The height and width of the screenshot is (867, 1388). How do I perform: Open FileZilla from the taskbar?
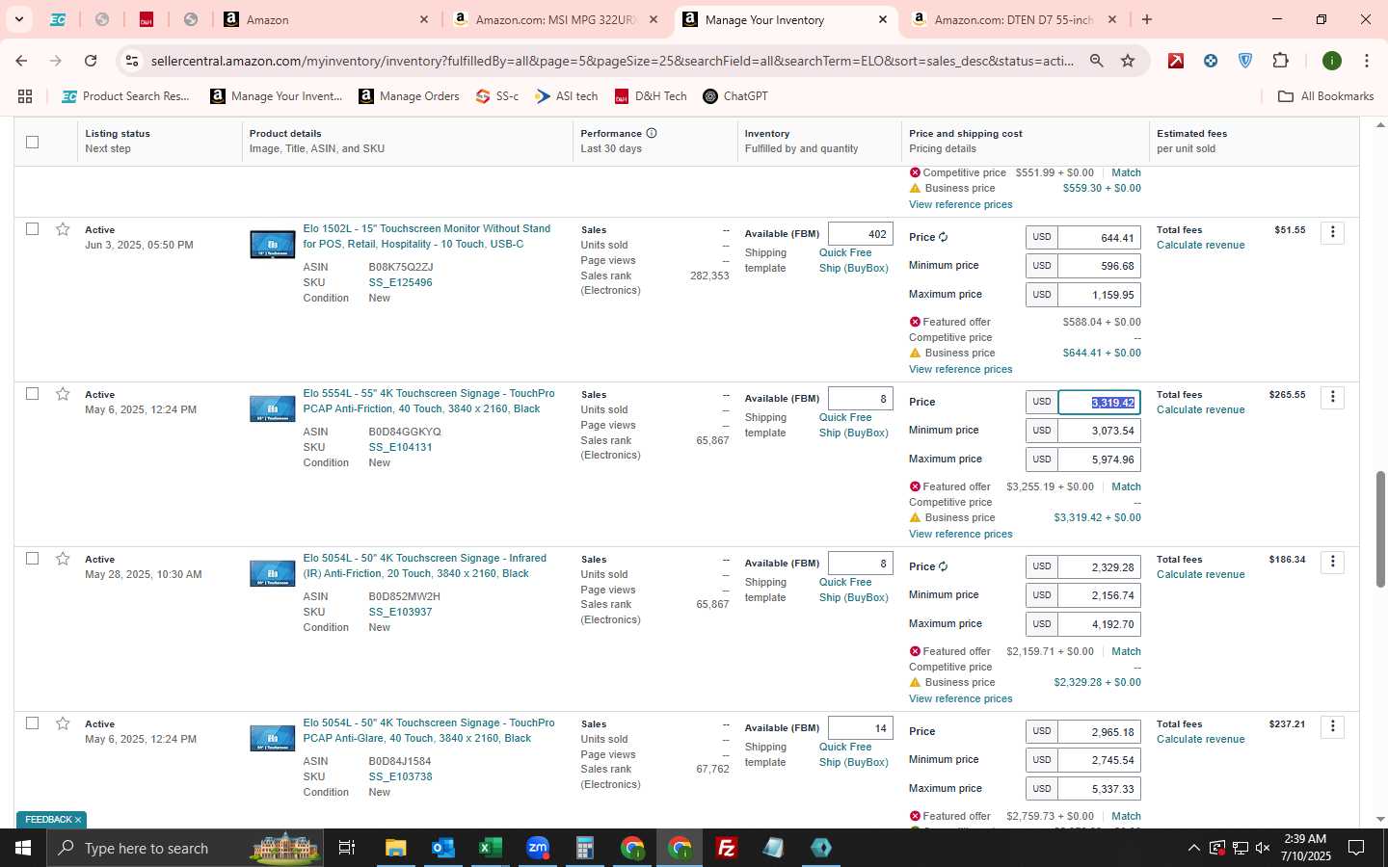727,848
